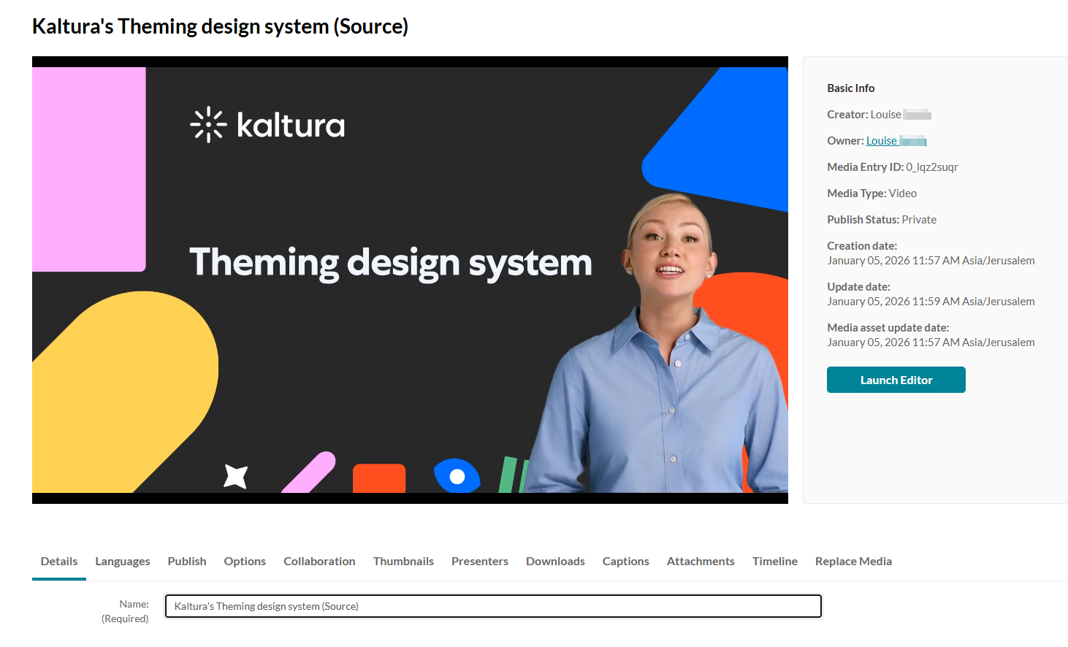Select the Collaboration tab
Screen dimensions: 1068x647
319,561
